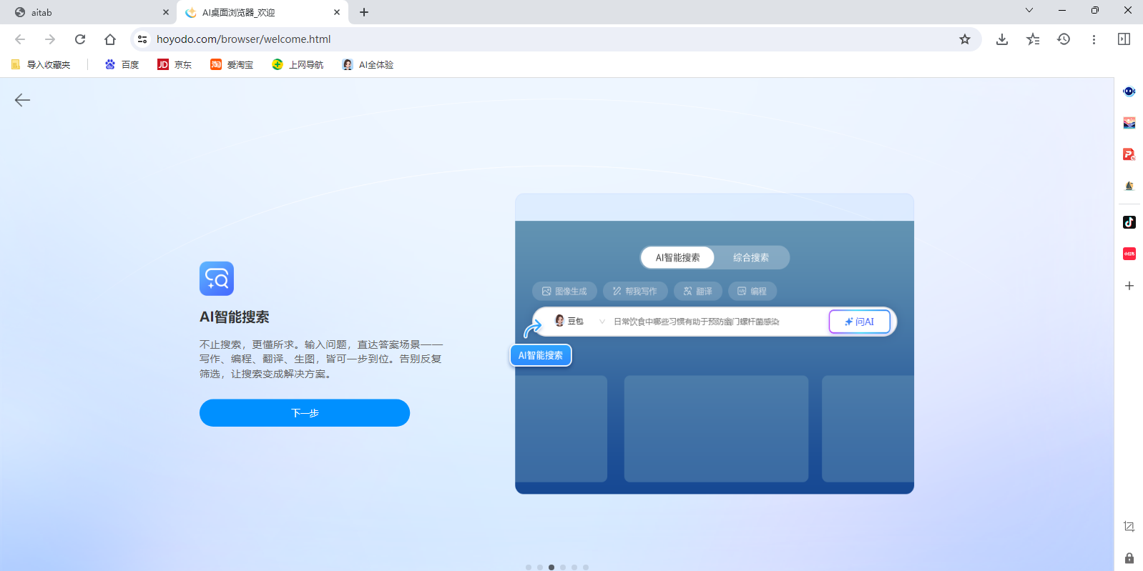Screen dimensions: 1143x571
Task: Click the browser forward arrow
Action: (x=50, y=39)
